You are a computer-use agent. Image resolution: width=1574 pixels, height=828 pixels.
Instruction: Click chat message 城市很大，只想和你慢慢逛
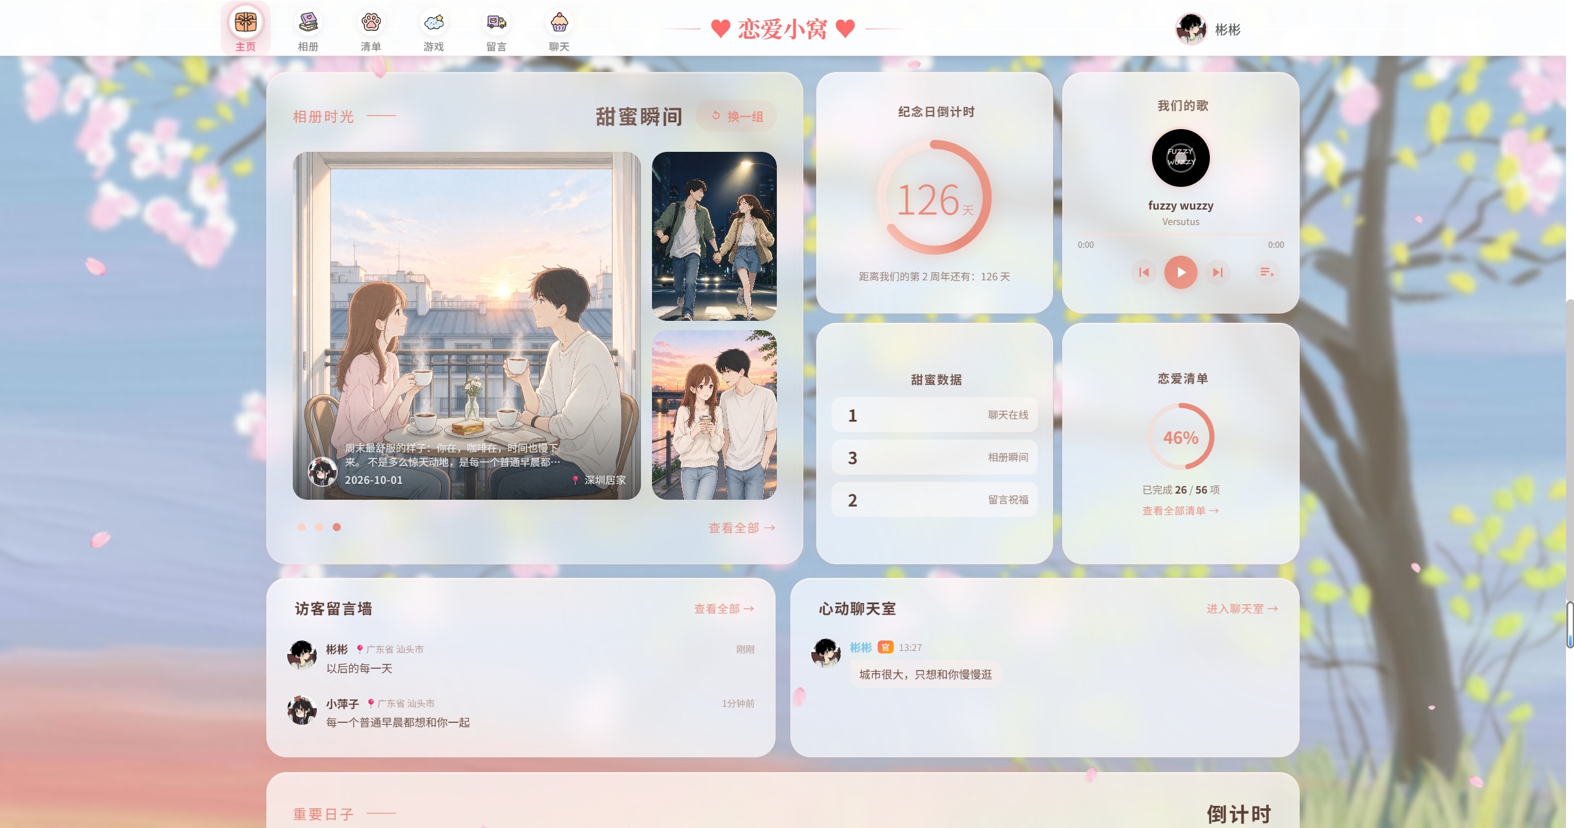925,674
